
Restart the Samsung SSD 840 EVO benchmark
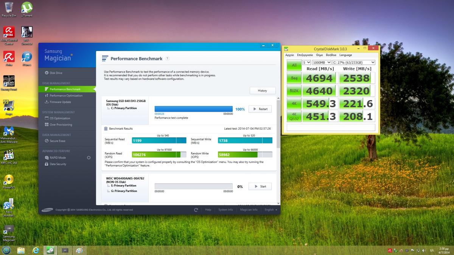tap(260, 109)
